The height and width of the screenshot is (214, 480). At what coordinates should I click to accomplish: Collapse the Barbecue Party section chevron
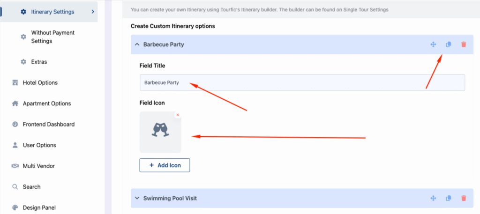point(137,44)
